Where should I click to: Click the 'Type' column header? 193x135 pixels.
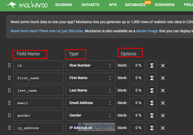point(74,54)
